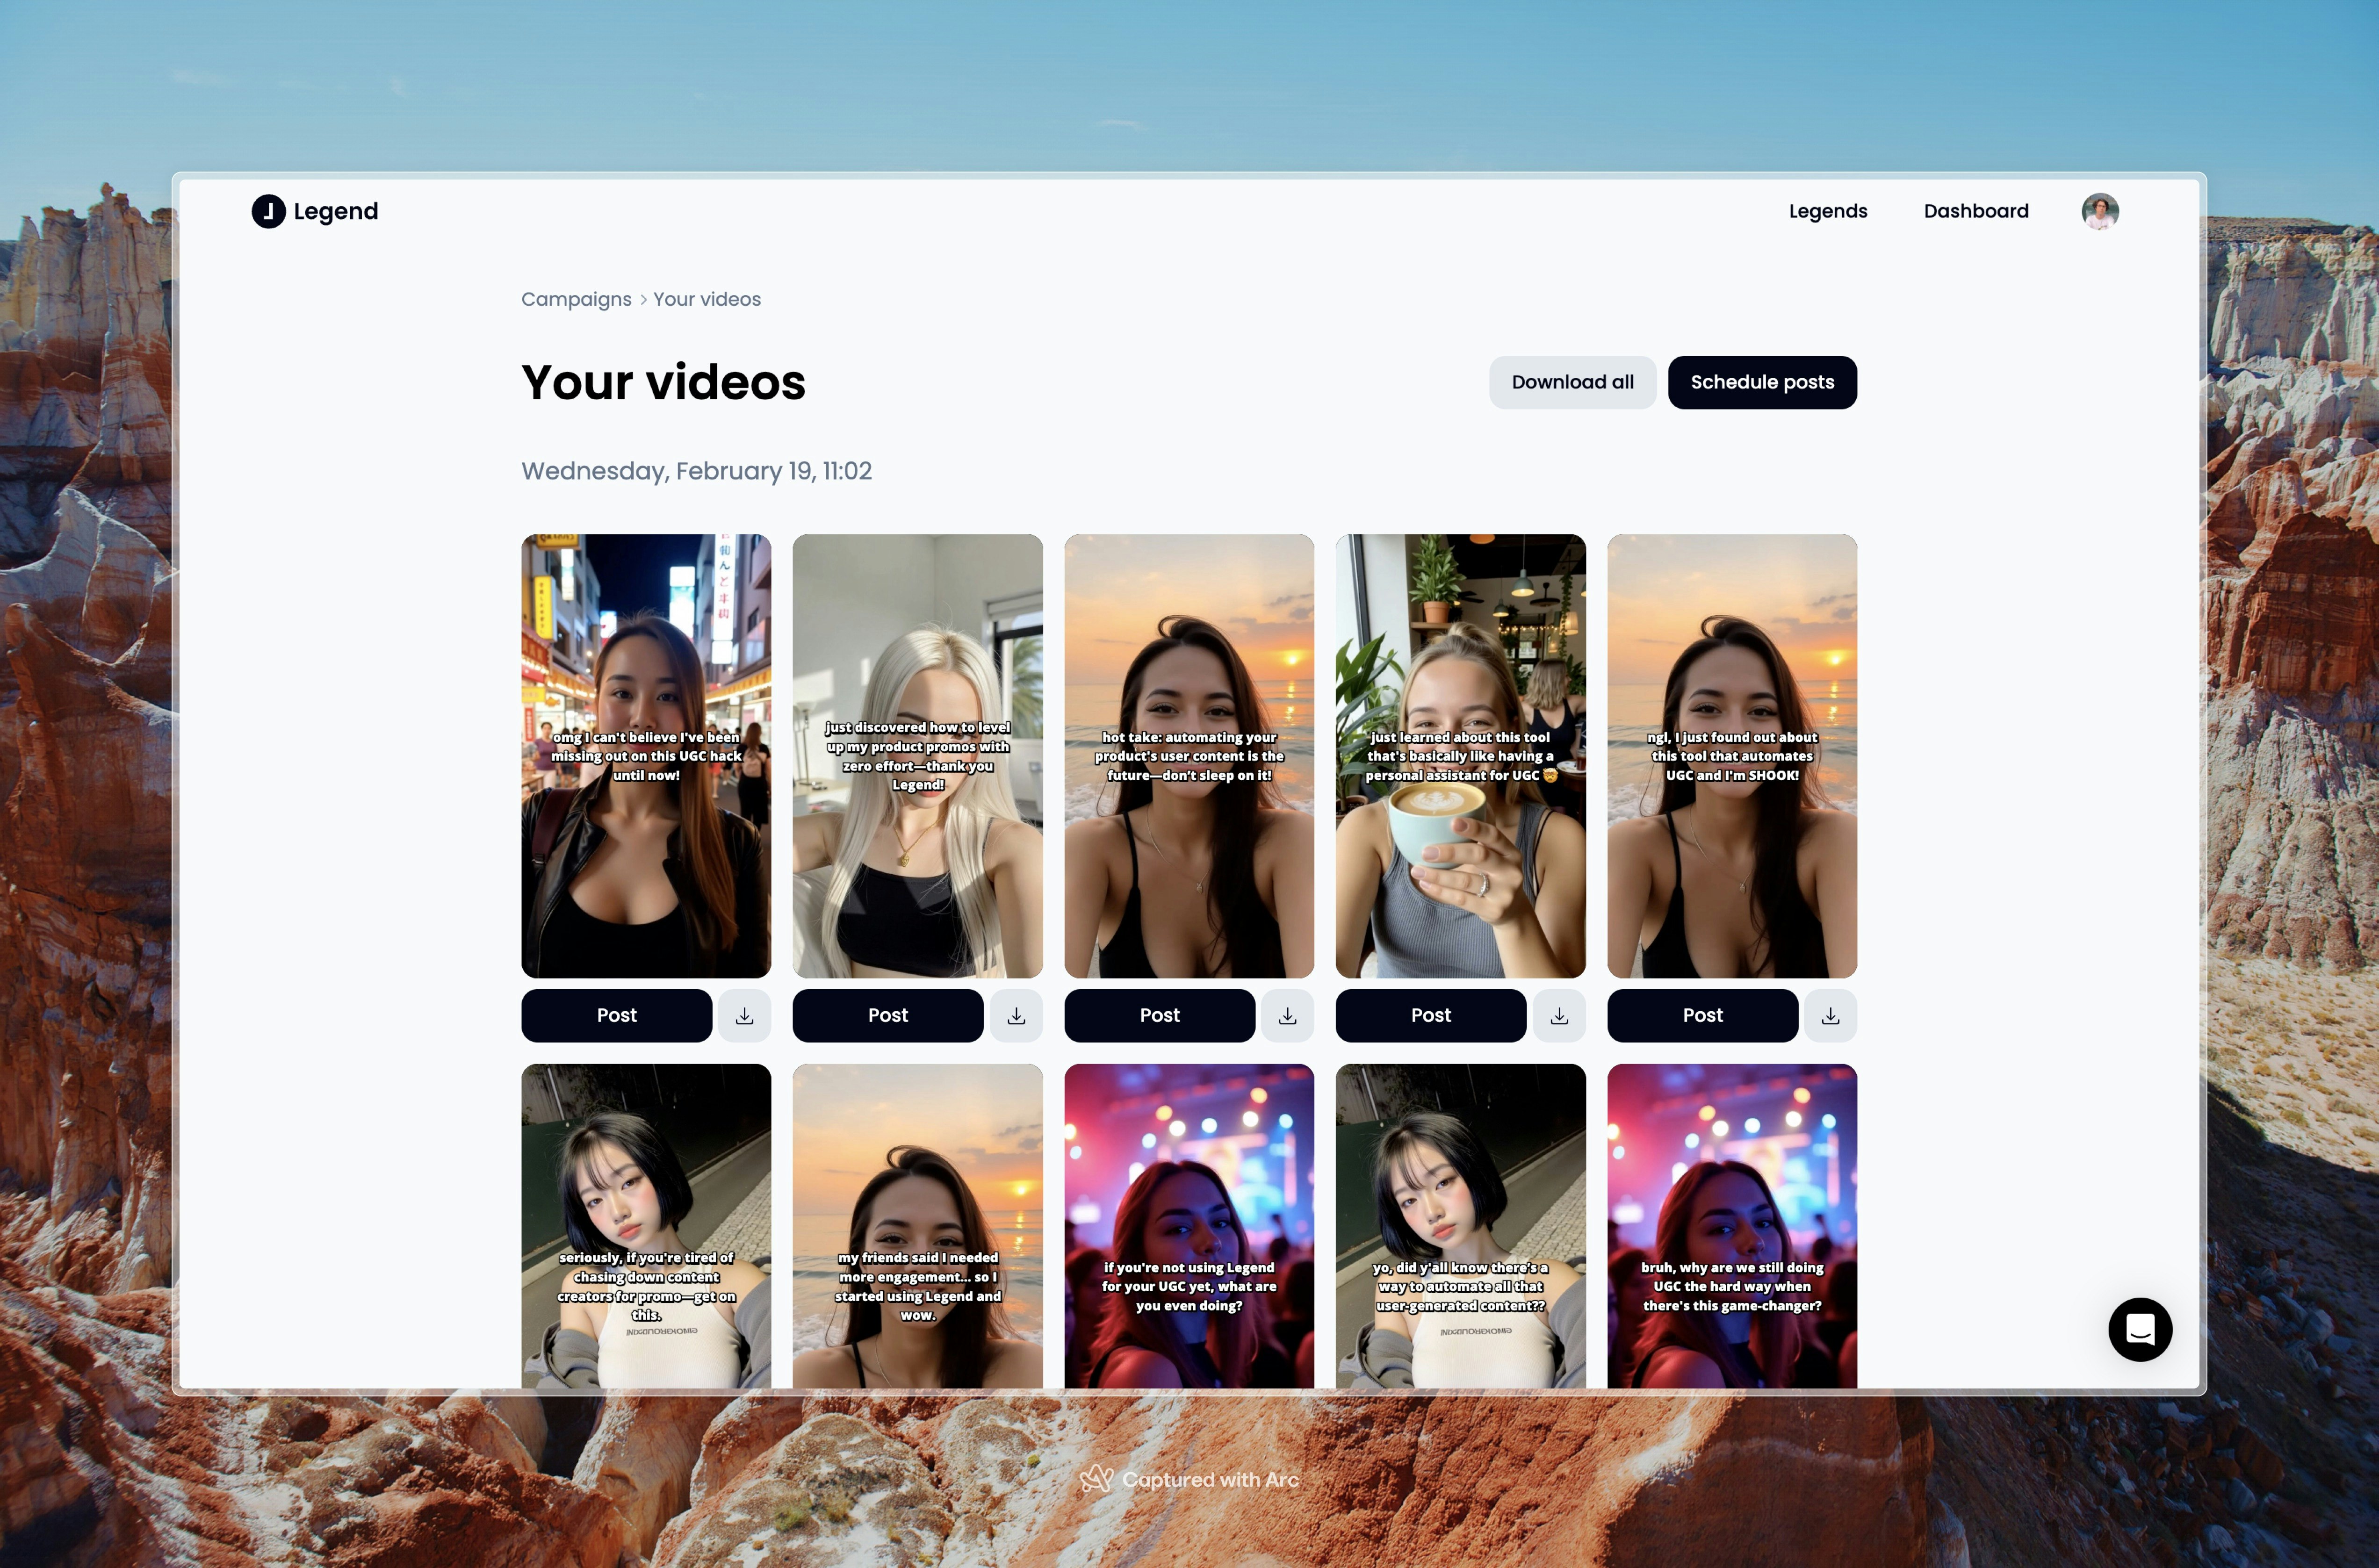Post the blonde woman promo video

pos(887,1015)
